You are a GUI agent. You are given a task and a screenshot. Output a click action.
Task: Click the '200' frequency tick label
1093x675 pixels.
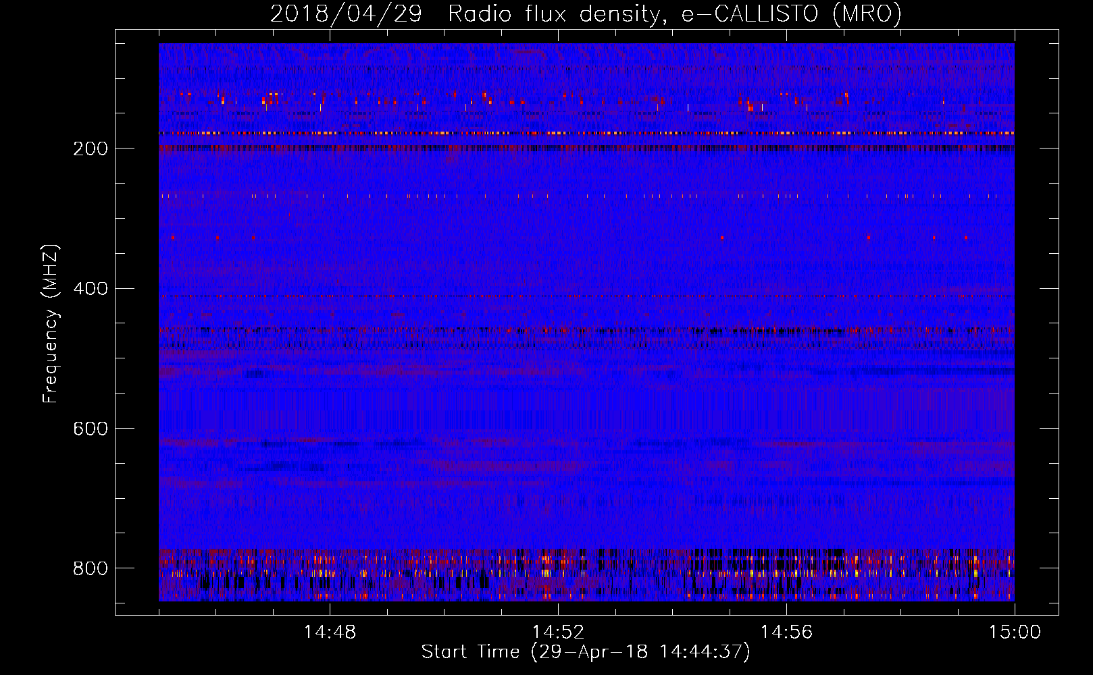[91, 148]
